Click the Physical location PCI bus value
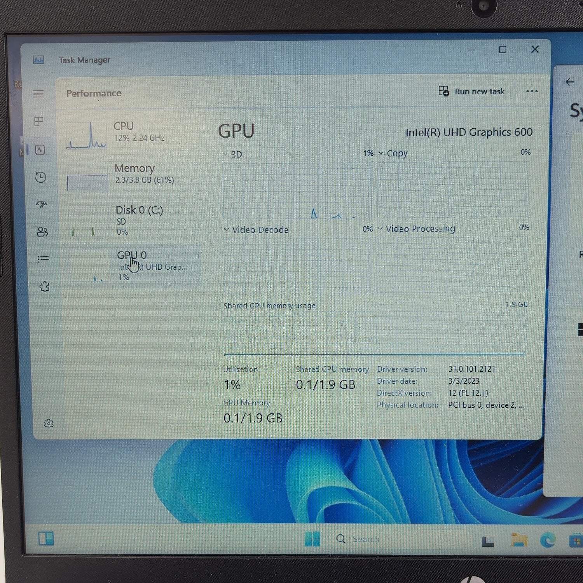583x583 pixels. coord(486,405)
